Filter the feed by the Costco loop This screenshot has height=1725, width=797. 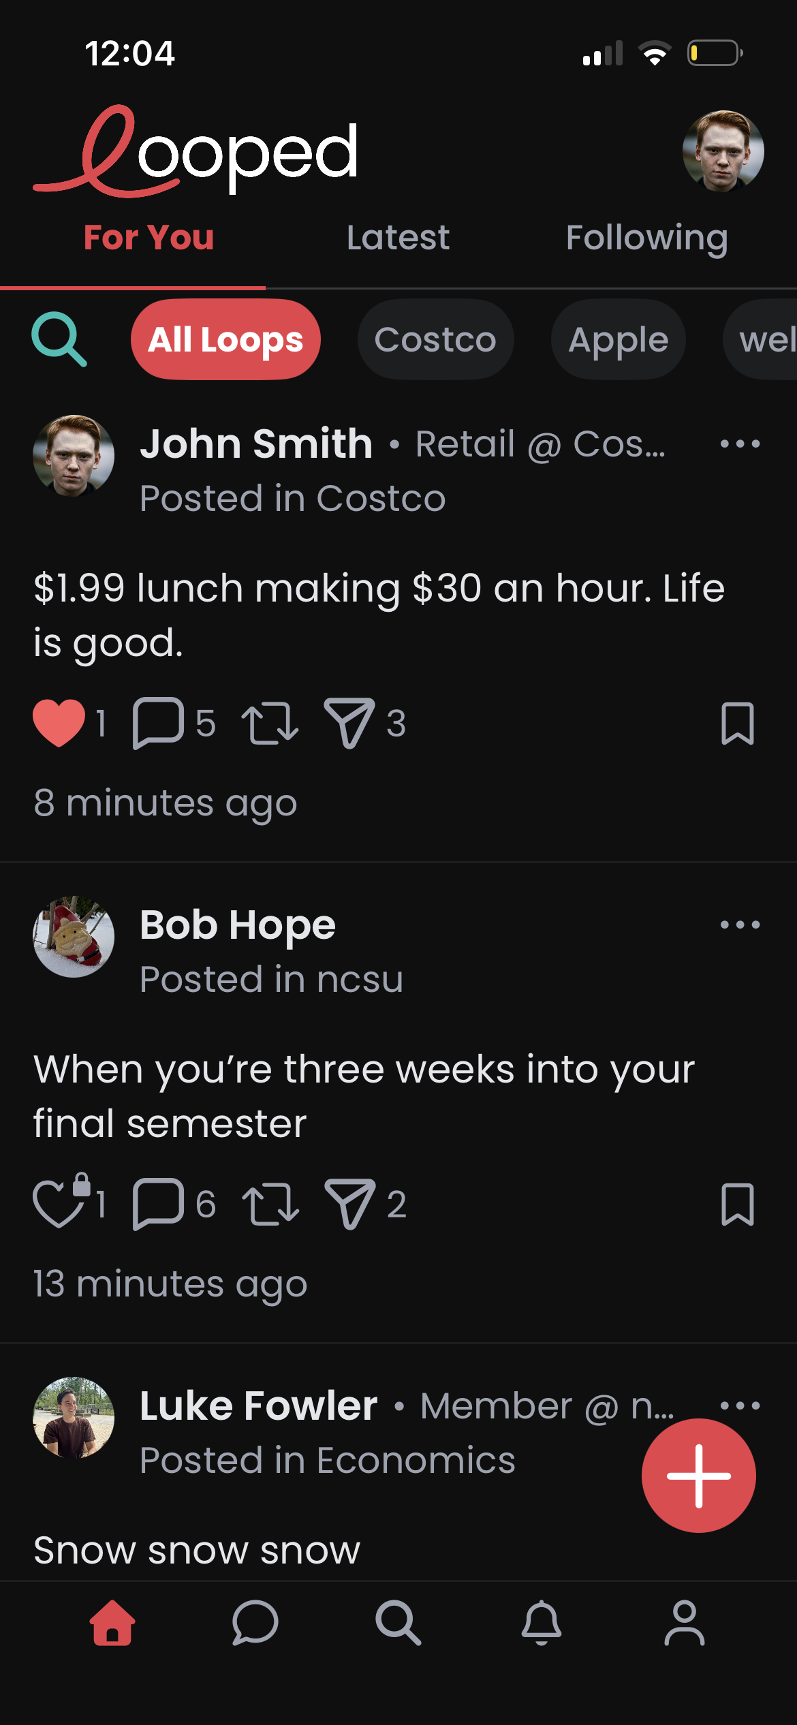point(435,339)
